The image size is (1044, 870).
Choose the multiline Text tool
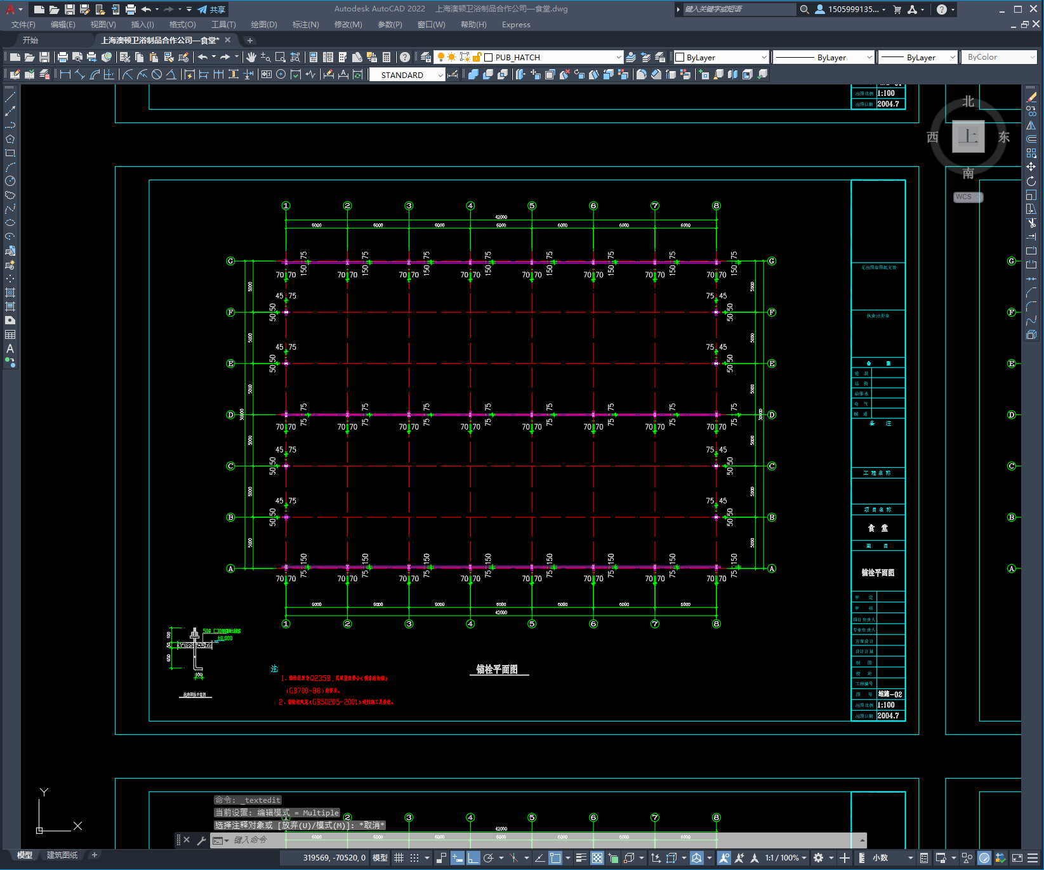[x=10, y=348]
